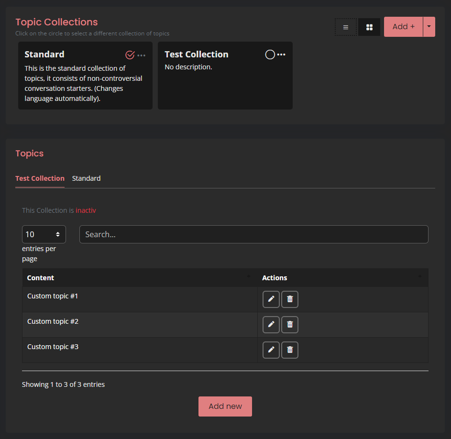
Task: Switch to list view layout
Action: (346, 27)
